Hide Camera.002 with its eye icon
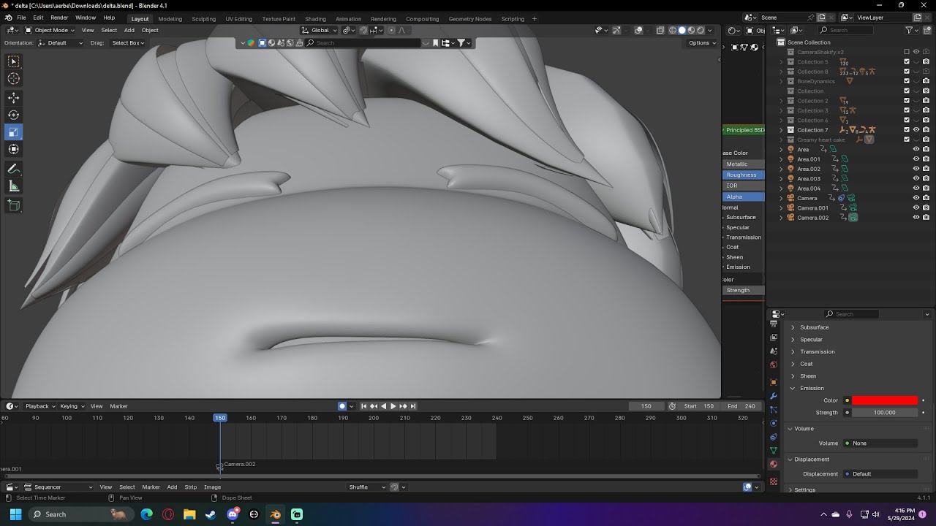This screenshot has width=936, height=526. (916, 218)
